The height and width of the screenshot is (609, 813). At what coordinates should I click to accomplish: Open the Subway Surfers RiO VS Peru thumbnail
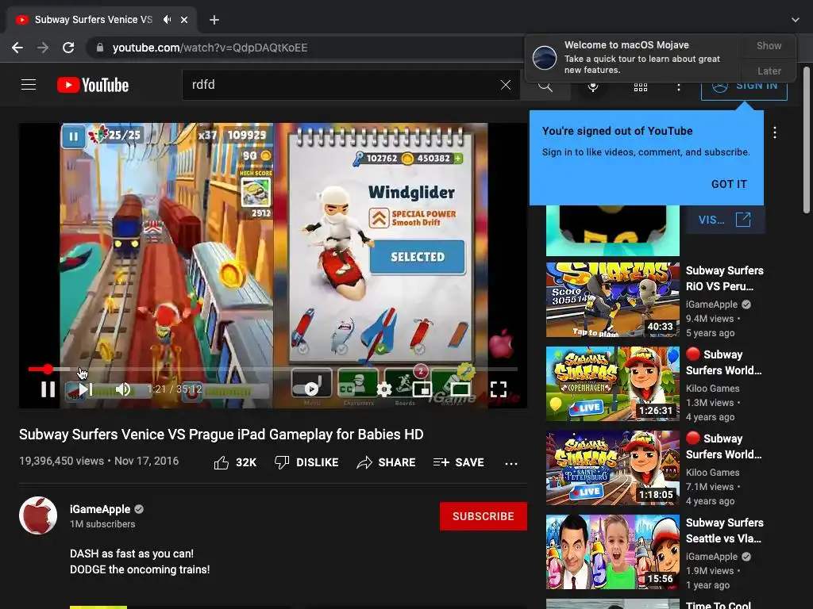tap(612, 299)
